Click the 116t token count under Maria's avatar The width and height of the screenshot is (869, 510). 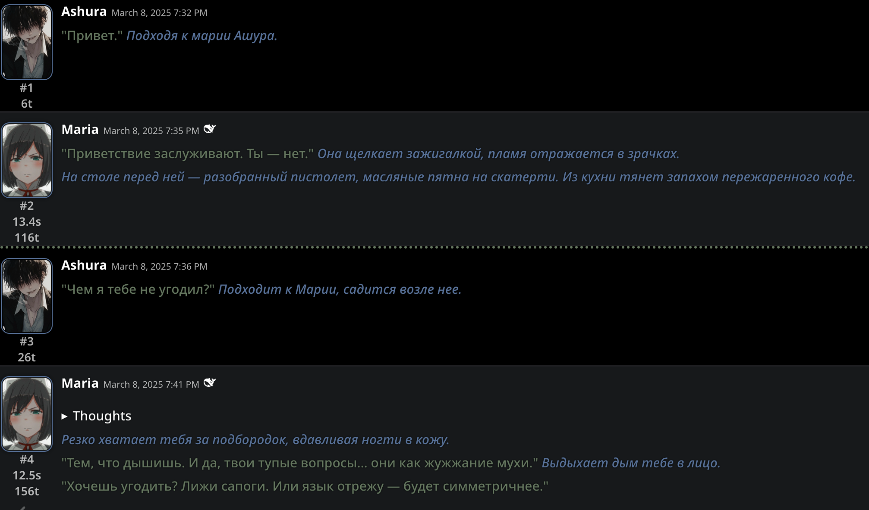coord(27,238)
